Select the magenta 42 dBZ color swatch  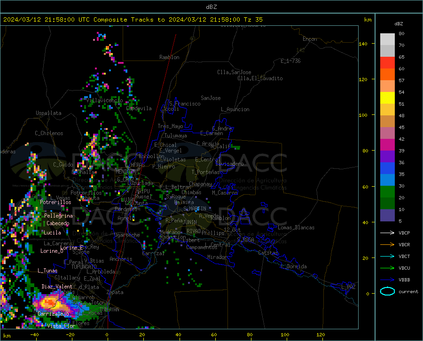coord(387,145)
